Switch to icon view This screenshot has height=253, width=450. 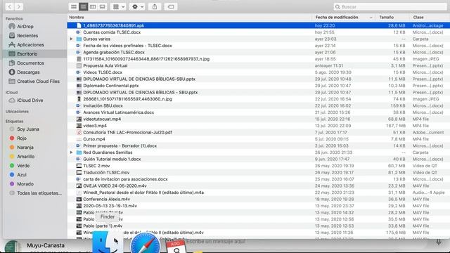point(74,6)
